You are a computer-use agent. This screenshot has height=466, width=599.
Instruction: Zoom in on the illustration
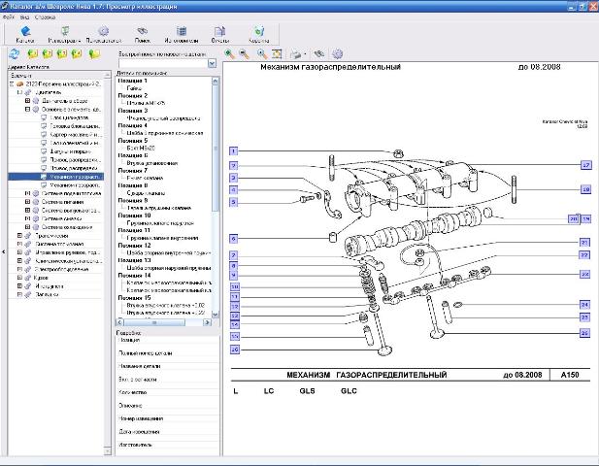pos(229,53)
